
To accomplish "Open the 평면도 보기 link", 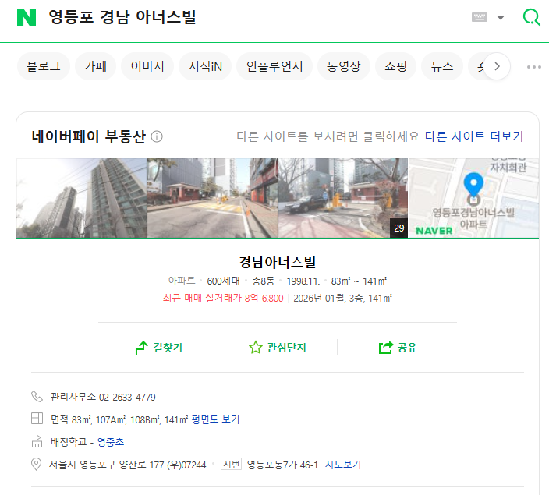I will pyautogui.click(x=215, y=419).
